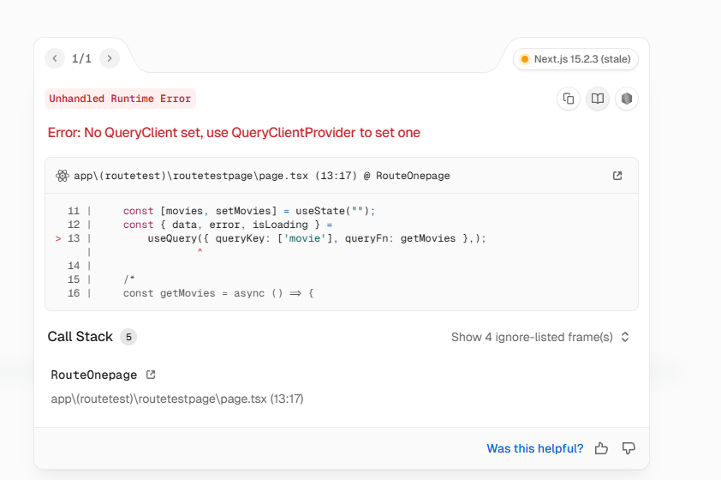Copy the error stack trace icon
This screenshot has height=480, width=721.
tap(569, 99)
